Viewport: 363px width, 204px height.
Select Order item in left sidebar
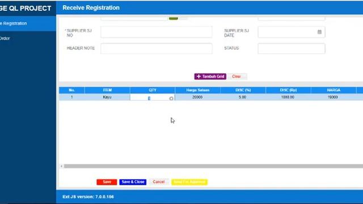point(28,39)
